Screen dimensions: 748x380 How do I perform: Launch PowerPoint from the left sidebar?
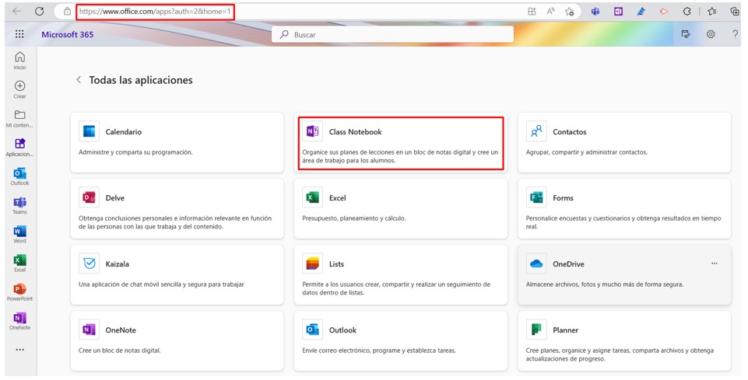pyautogui.click(x=19, y=292)
